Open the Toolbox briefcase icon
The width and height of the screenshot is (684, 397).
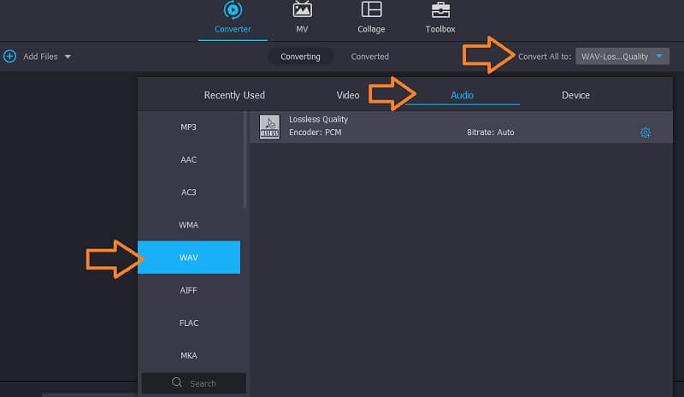coord(440,10)
